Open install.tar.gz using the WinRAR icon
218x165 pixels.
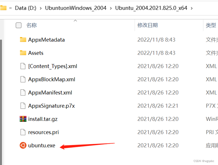point(23,119)
